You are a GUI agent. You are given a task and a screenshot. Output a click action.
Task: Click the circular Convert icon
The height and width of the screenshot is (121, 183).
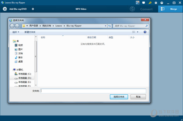pos(132,9)
